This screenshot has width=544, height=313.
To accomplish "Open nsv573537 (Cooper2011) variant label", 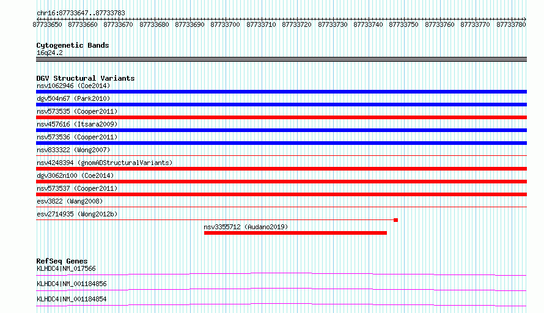I will click(x=77, y=188).
